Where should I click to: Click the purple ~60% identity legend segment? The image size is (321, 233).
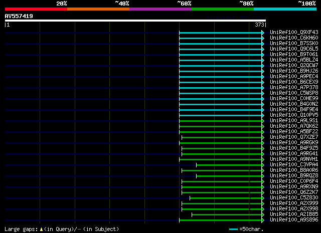click(160, 9)
